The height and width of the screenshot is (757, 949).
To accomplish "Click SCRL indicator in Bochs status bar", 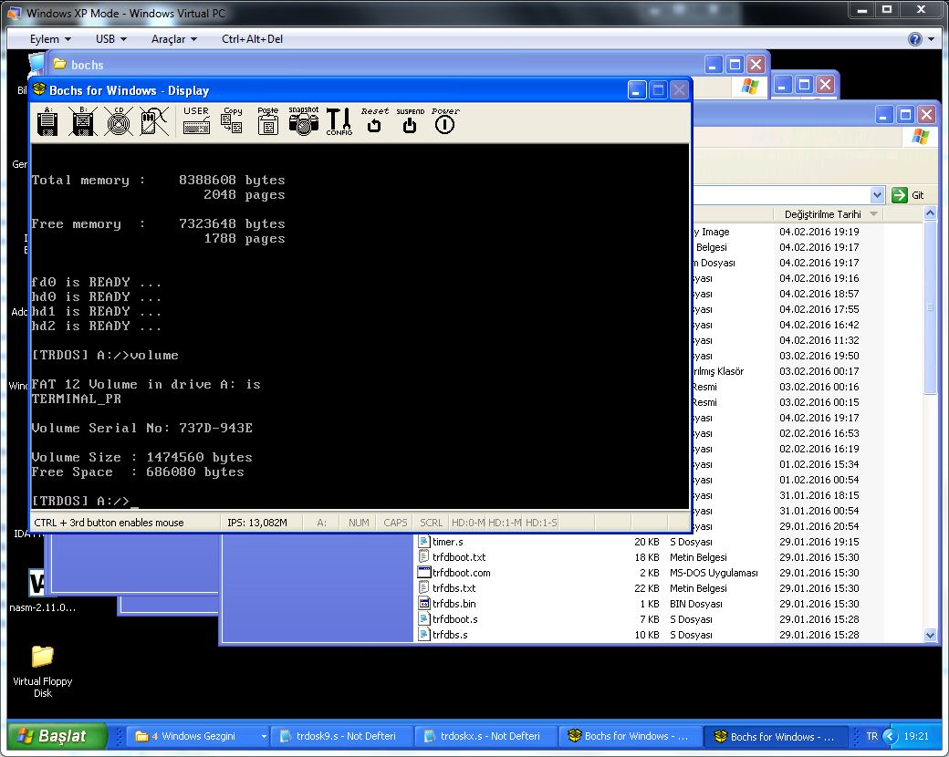I will (x=431, y=523).
